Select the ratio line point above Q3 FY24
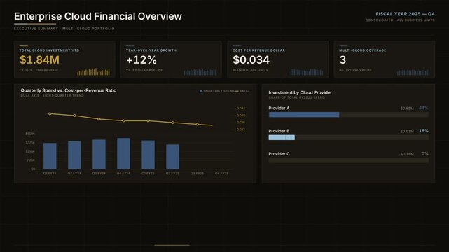The height and width of the screenshot is (252, 449). [x=99, y=119]
